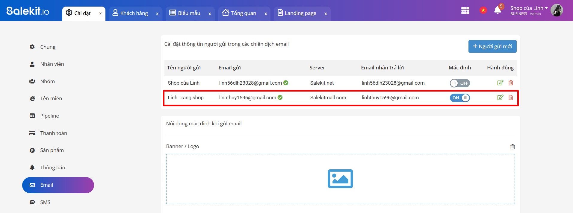The image size is (573, 213).
Task: Click the banner image upload placeholder
Action: point(341,179)
